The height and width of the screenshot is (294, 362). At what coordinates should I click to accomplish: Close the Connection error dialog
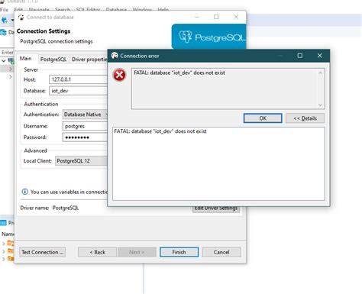[x=320, y=56]
